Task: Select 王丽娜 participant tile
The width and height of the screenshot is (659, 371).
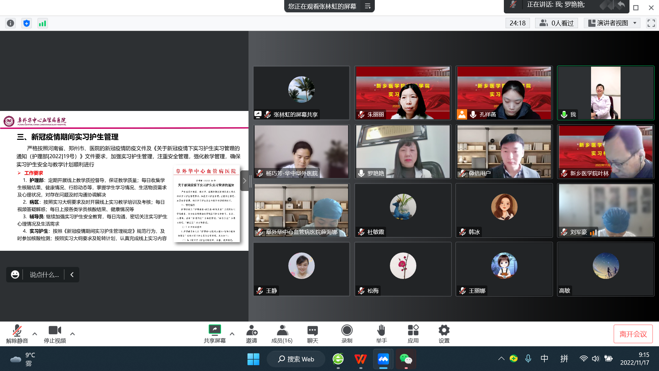Action: point(504,269)
